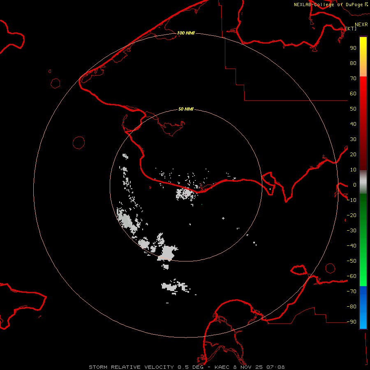Viewport: 370px width, 370px height.
Task: Select the -80 value on velocity scale
Action: tap(351, 307)
